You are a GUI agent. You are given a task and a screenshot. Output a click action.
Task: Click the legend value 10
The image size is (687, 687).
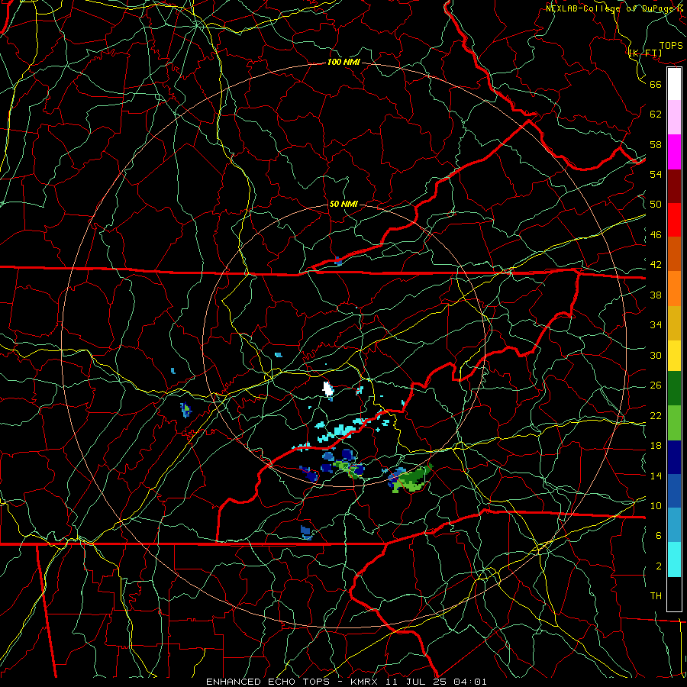656,505
